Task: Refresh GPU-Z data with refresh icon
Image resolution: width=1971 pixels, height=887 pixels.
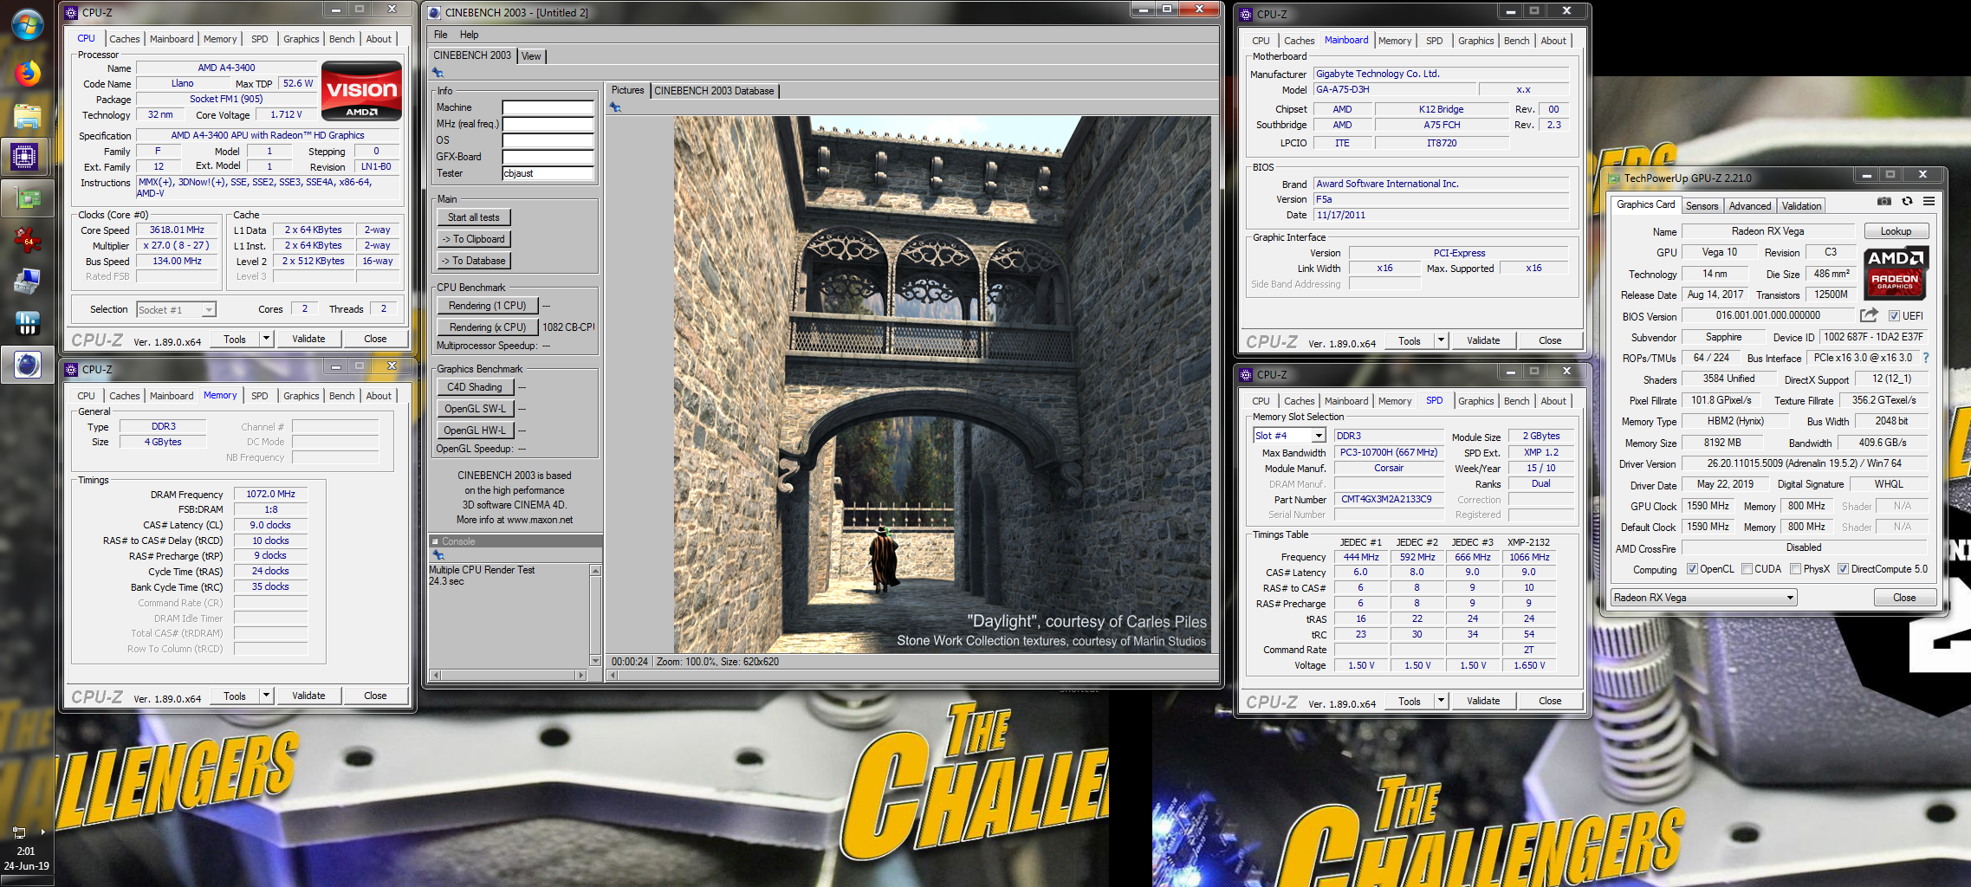Action: click(1907, 201)
